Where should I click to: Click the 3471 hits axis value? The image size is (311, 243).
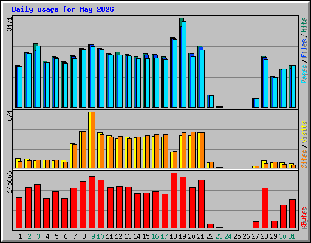coord(9,24)
